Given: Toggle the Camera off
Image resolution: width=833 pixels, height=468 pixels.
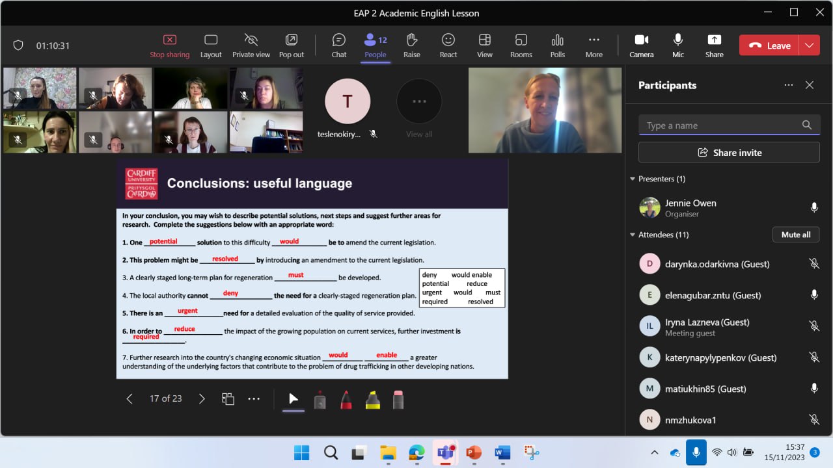Looking at the screenshot, I should (641, 45).
